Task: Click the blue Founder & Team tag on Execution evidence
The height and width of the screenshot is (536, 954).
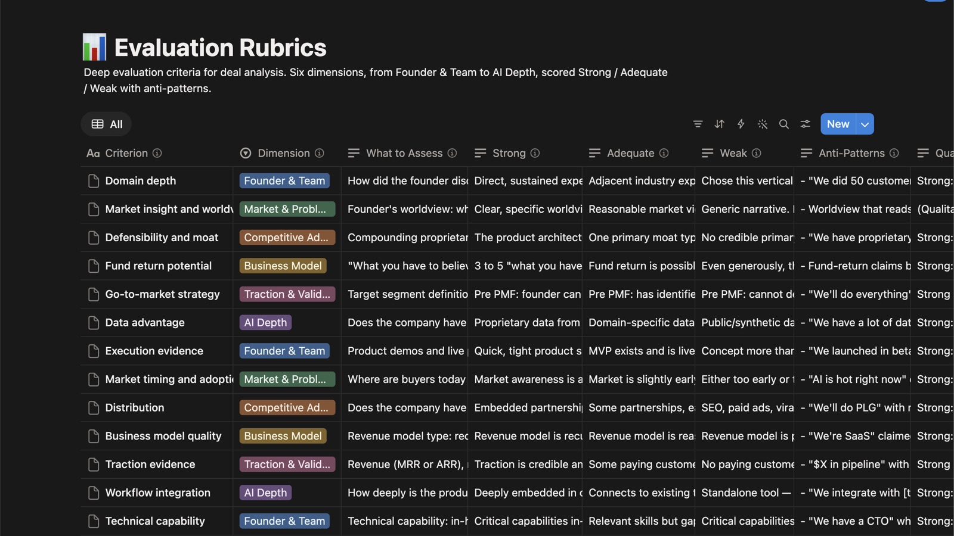Action: tap(284, 351)
